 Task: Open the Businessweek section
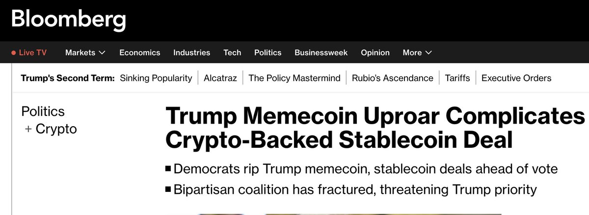tap(321, 53)
